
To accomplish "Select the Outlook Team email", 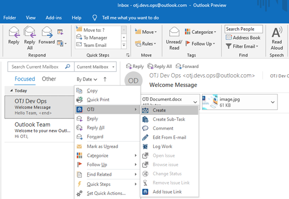I will [40, 130].
